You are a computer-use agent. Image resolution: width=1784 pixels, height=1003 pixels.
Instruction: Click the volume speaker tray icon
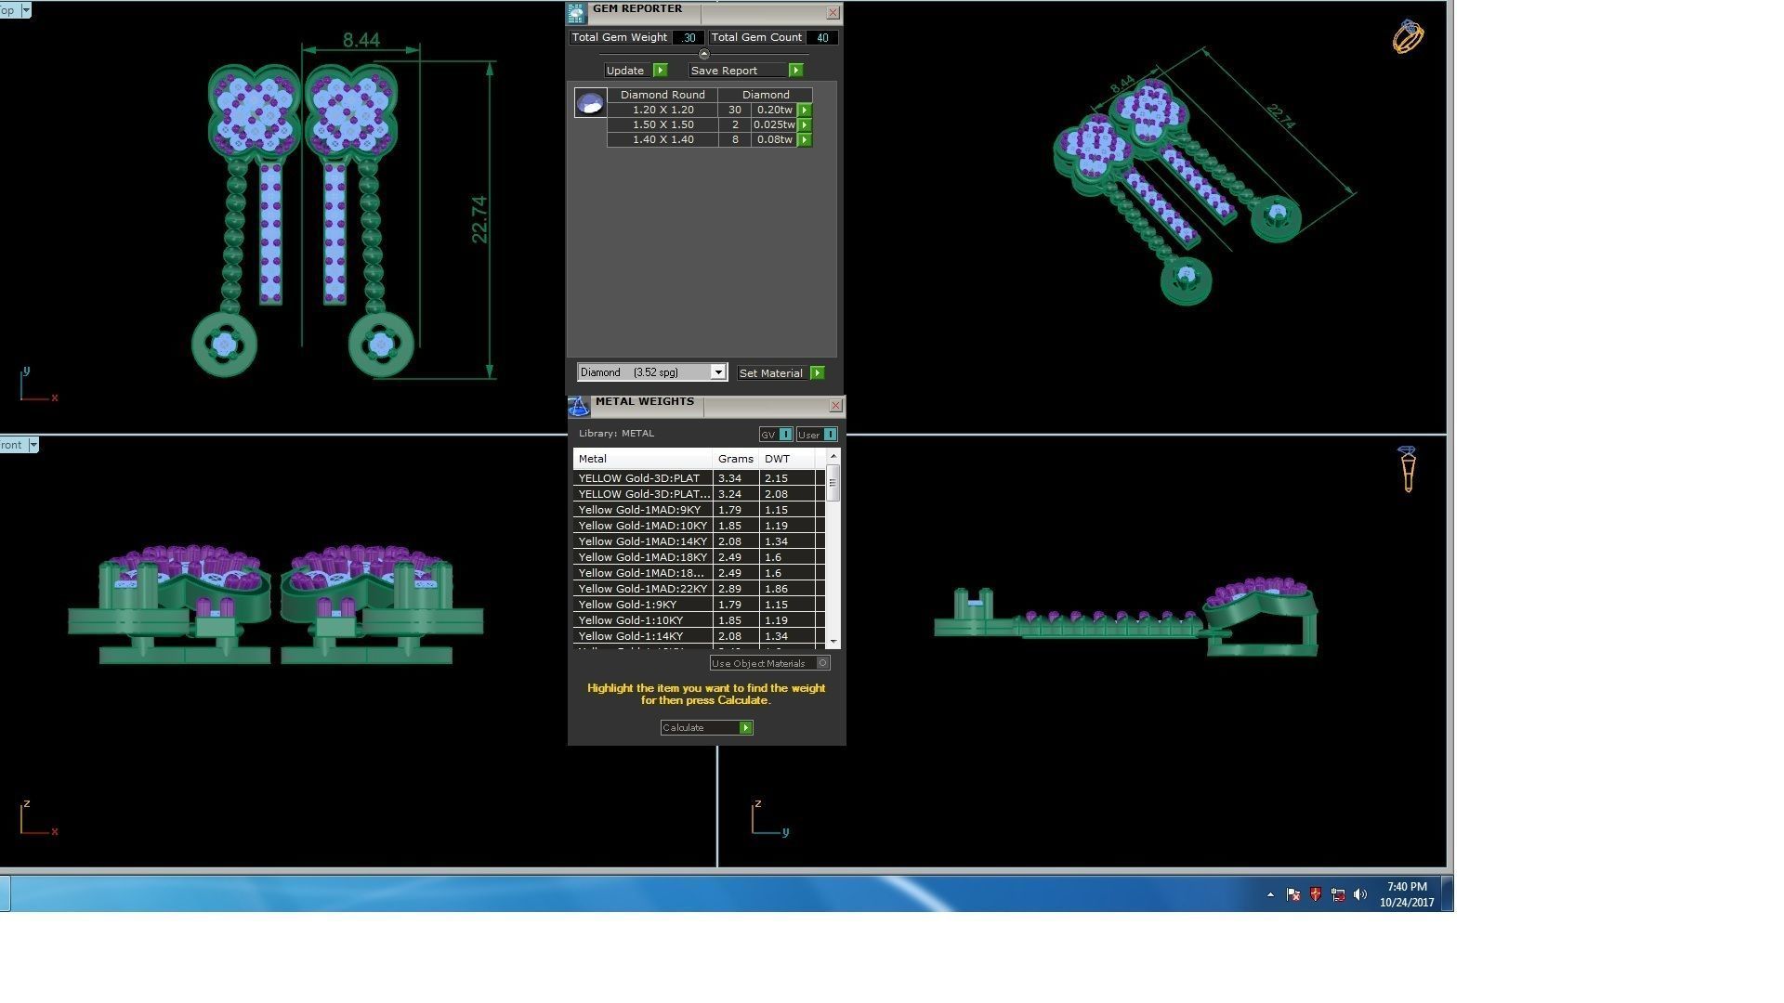[x=1360, y=894]
